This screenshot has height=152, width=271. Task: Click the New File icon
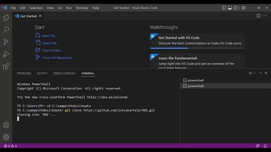click(38, 35)
